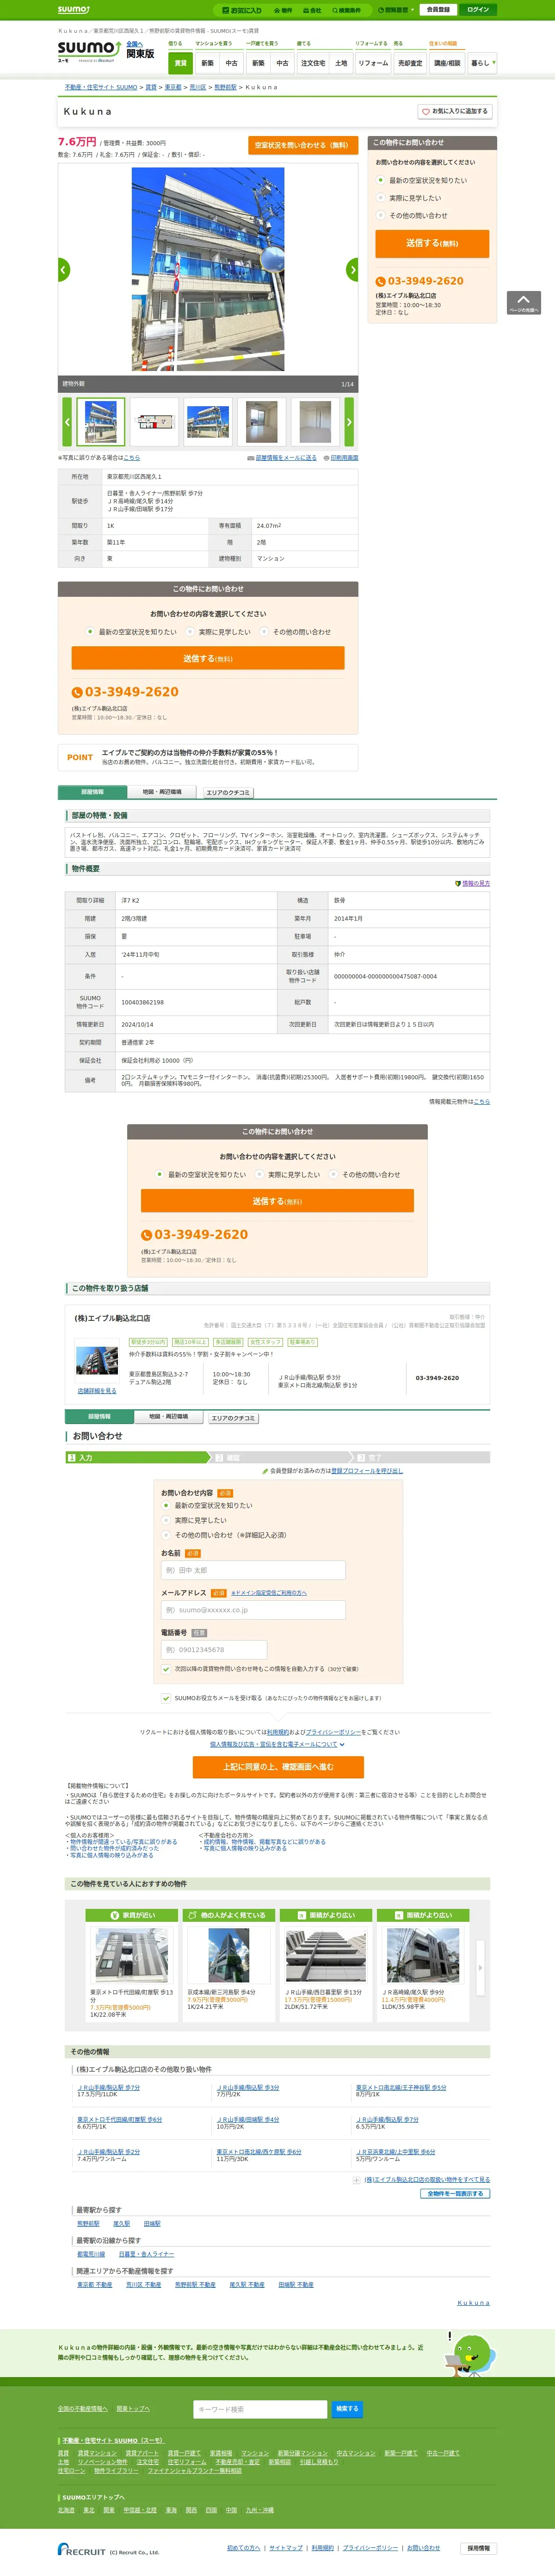Open プライバシーポリシー link in footer
Screen dimensions: 555x2576
[x=370, y=2548]
